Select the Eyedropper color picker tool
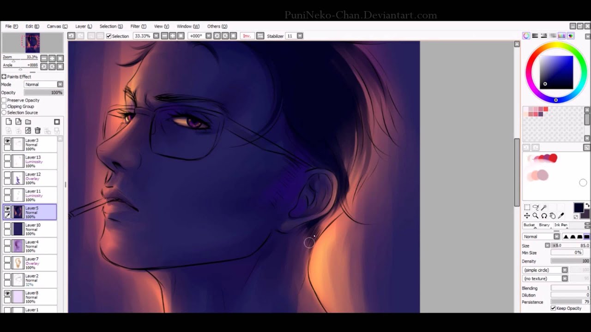 point(561,216)
